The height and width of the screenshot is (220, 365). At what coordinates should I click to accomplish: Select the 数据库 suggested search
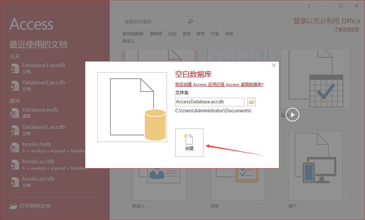(x=156, y=34)
